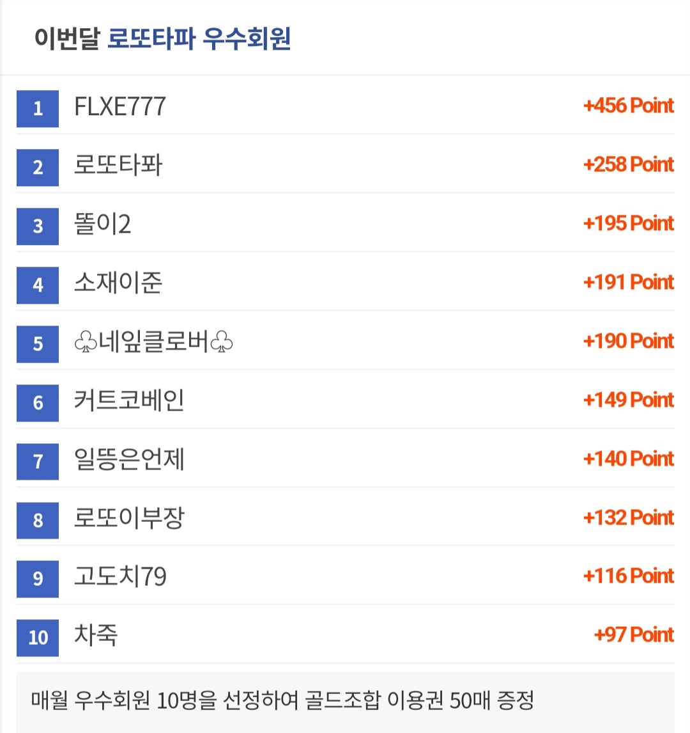Select member 고도치79
The height and width of the screenshot is (733, 690).
(120, 576)
